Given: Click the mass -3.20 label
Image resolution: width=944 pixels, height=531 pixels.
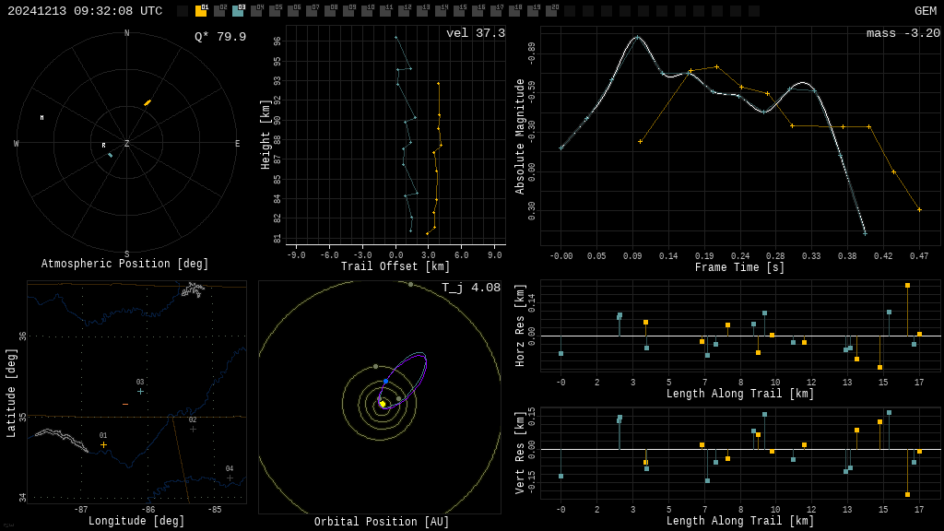Looking at the screenshot, I should tap(903, 33).
